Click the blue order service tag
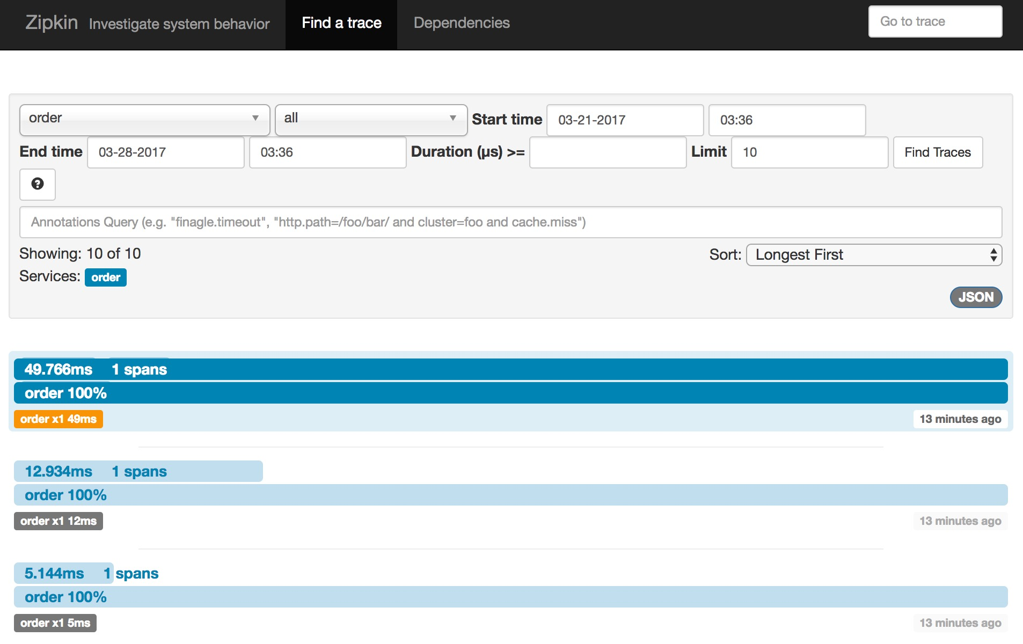 click(106, 277)
